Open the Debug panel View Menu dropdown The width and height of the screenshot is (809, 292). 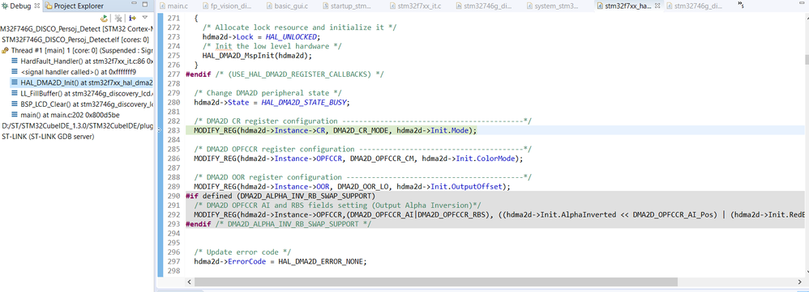click(x=145, y=18)
